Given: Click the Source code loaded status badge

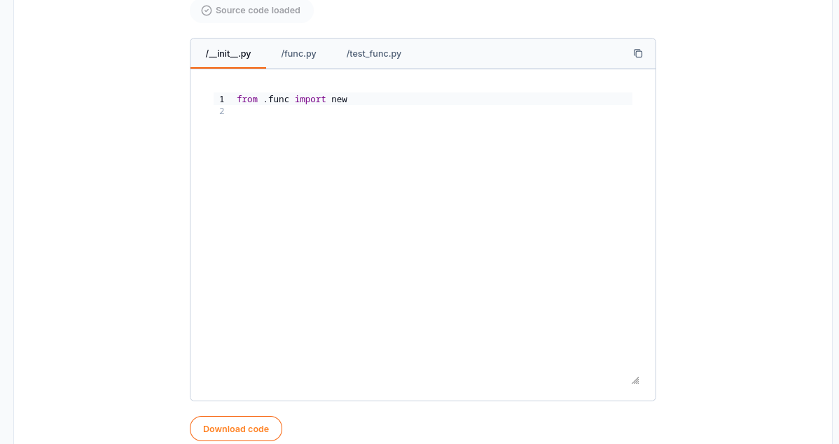Looking at the screenshot, I should 251,11.
